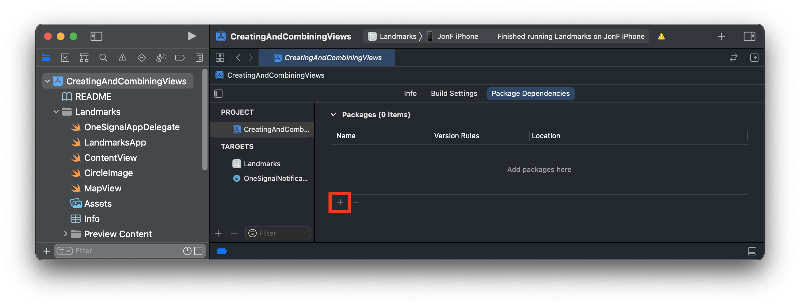Show the Project navigator folder icon
The width and height of the screenshot is (800, 307).
pos(46,58)
